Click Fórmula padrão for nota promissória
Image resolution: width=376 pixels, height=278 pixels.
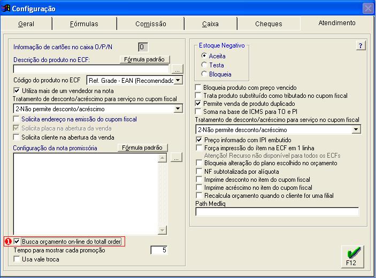142,148
